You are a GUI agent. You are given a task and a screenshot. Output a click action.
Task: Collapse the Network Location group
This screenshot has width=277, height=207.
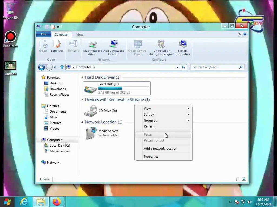82,122
